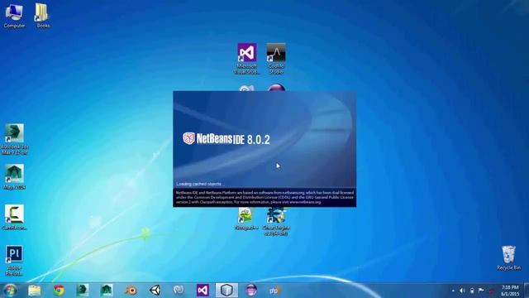The image size is (529, 298).
Task: Launch Microsoft Visual Studio desktop shortcut
Action: point(247,59)
